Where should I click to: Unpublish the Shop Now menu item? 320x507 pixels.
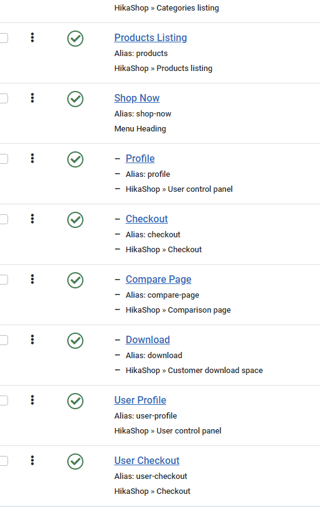pos(75,99)
